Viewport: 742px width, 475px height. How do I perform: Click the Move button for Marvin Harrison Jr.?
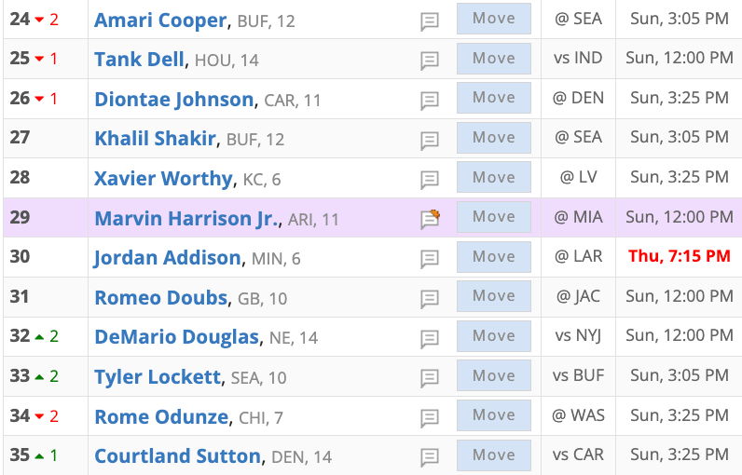point(493,217)
